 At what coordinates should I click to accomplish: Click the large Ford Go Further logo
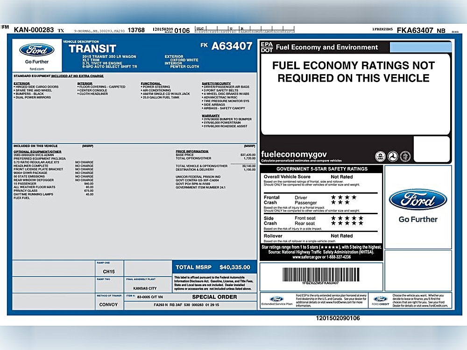coord(418,206)
